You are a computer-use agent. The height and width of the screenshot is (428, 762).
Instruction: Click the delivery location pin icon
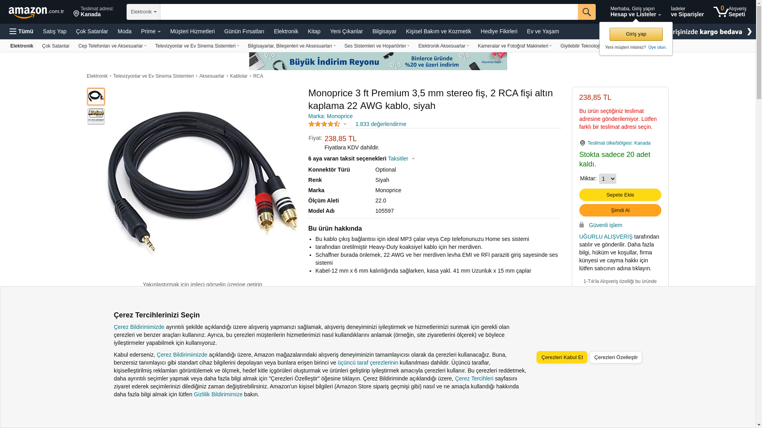[x=76, y=14]
